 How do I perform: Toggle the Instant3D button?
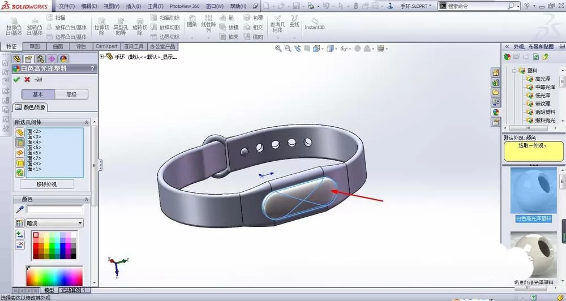tap(314, 24)
